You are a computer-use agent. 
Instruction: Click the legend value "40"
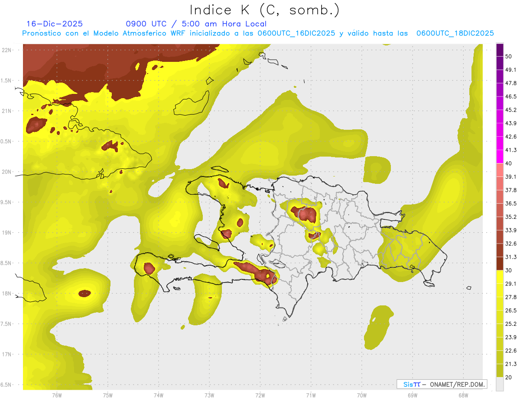[509, 164]
